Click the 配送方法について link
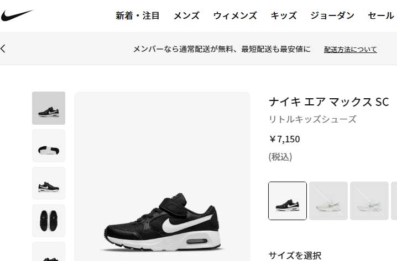This screenshot has height=261, width=397. click(x=351, y=49)
